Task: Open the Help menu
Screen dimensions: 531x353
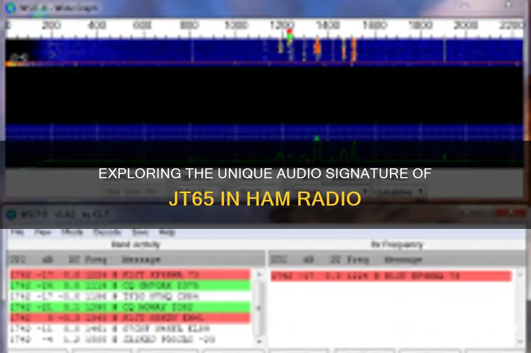Action: tap(167, 233)
